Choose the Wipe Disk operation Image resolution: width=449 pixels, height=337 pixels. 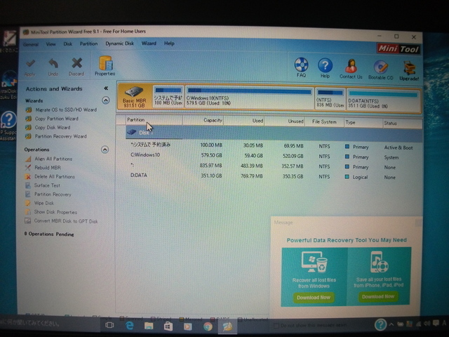(43, 203)
